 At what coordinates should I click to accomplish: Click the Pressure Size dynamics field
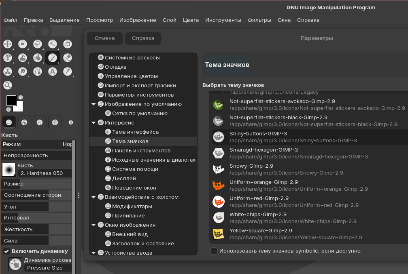coord(48,268)
